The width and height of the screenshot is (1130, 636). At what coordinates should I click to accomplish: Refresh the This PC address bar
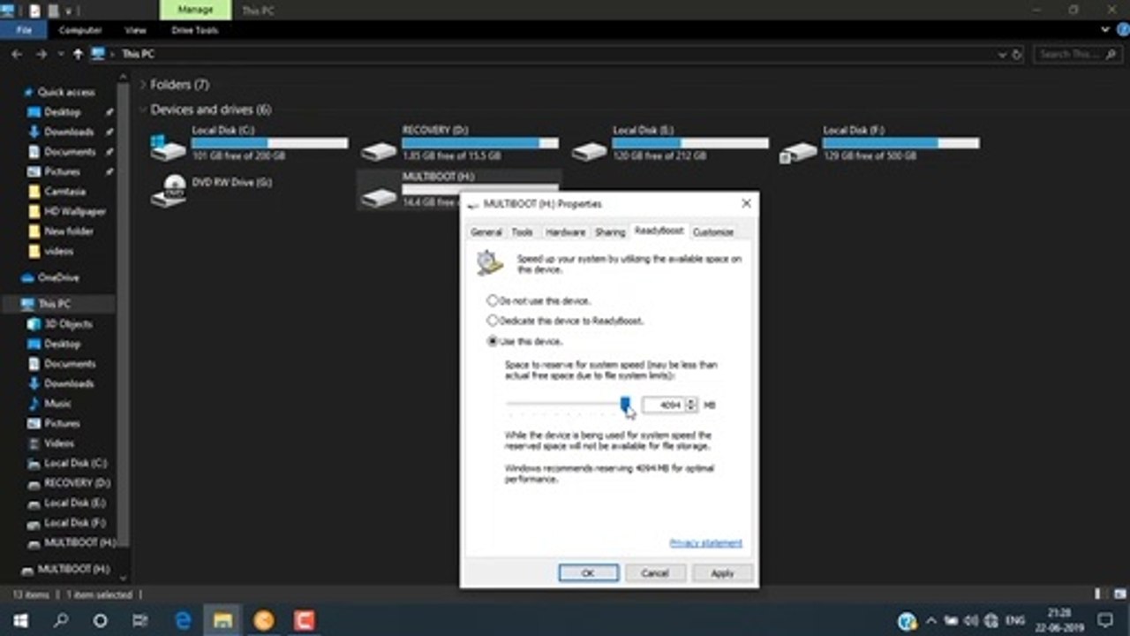[1017, 54]
